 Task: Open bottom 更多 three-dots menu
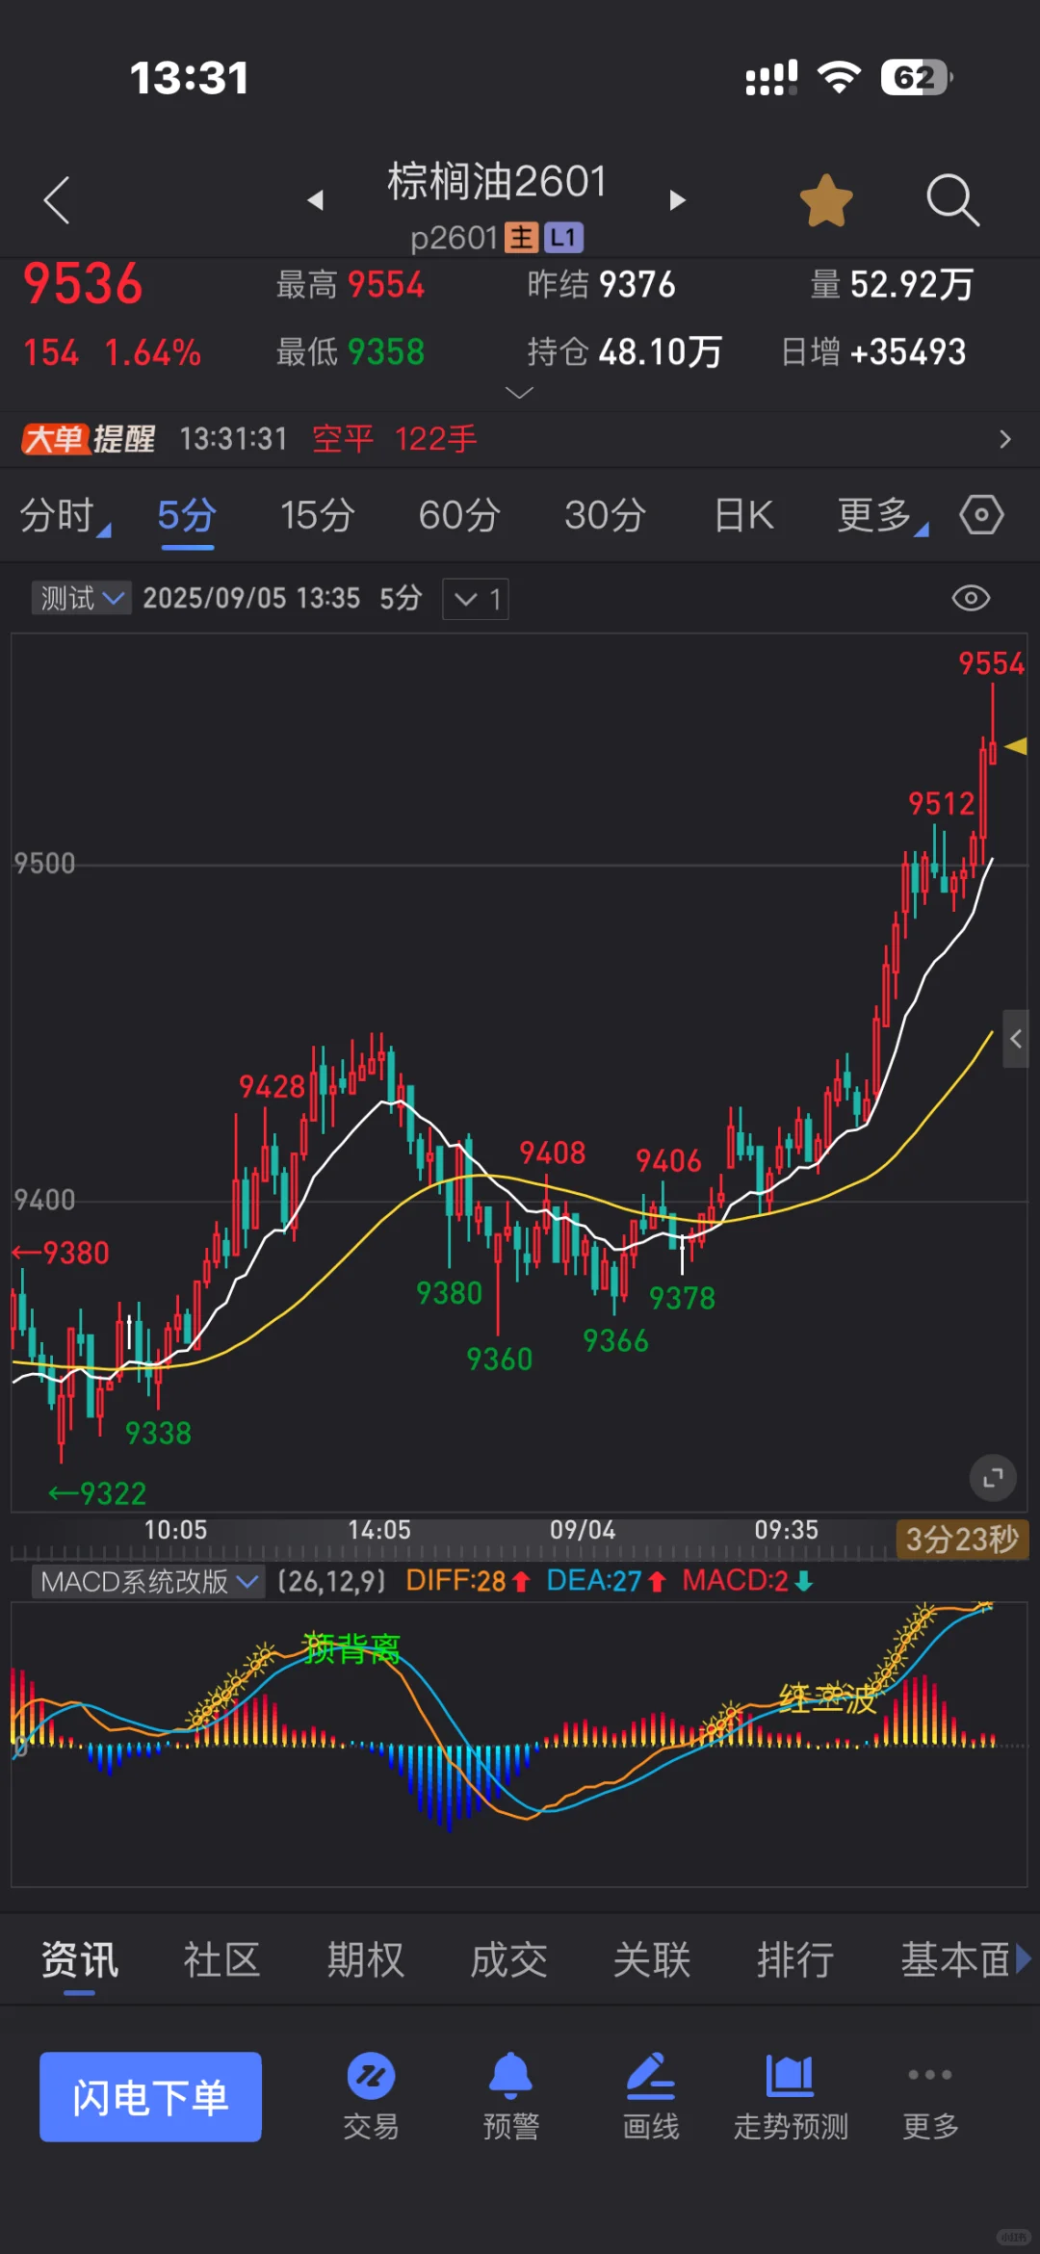[930, 2096]
